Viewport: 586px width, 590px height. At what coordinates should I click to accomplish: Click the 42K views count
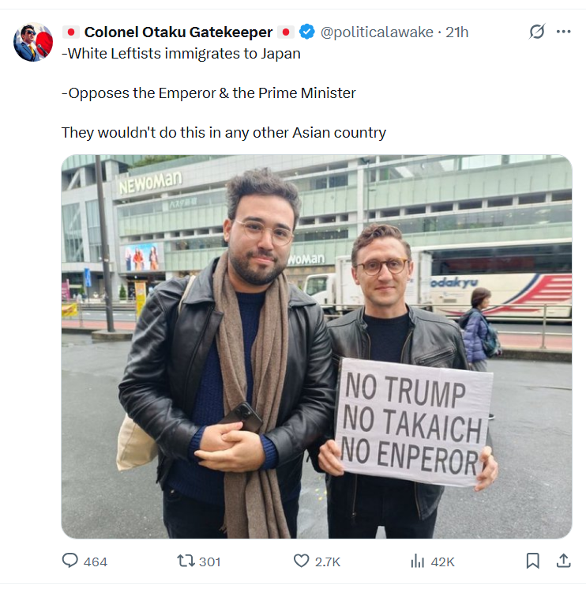click(442, 562)
